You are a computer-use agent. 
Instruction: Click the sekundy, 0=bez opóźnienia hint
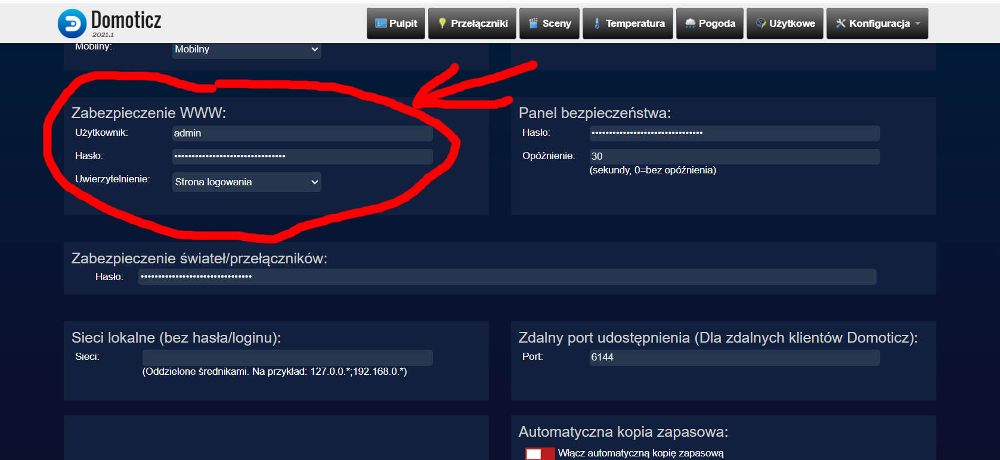[x=653, y=170]
